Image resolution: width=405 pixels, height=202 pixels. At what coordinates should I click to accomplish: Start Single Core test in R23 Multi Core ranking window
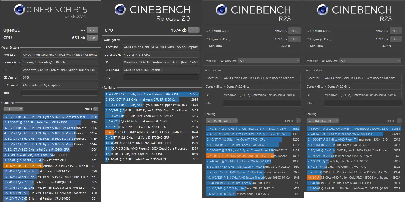395,39
